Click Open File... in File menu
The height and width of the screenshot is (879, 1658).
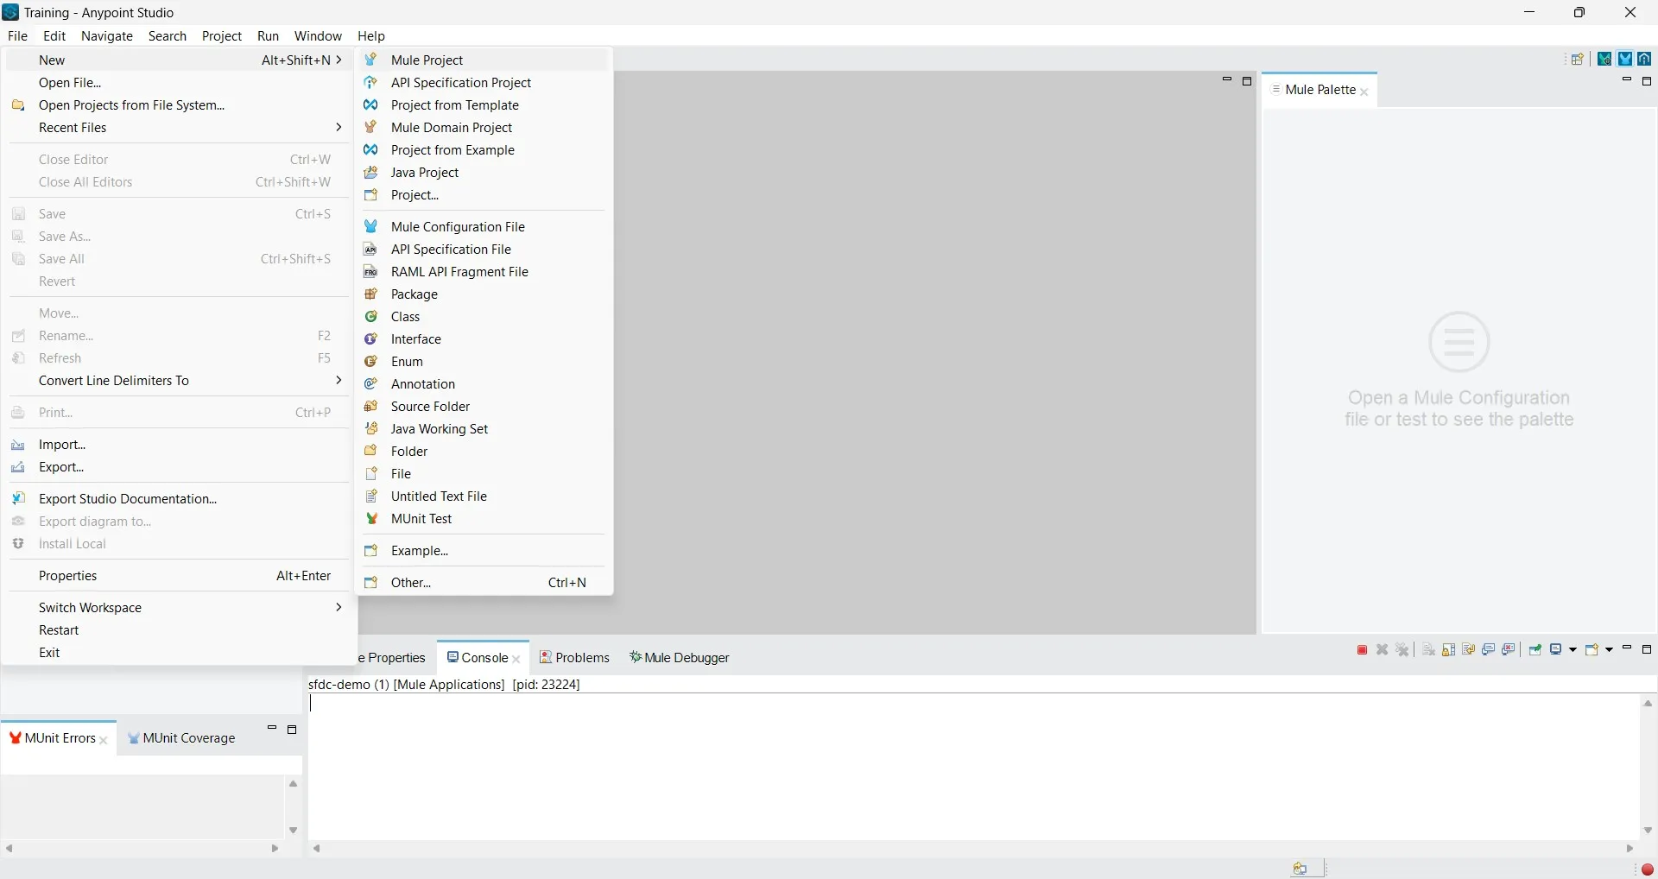click(179, 83)
